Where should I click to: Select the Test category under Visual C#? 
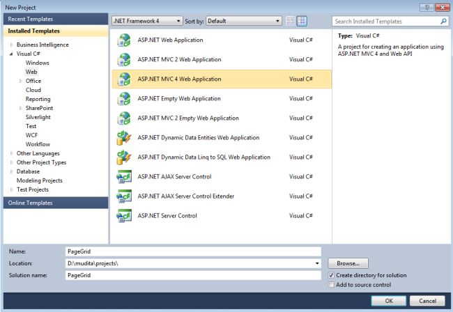[x=31, y=126]
